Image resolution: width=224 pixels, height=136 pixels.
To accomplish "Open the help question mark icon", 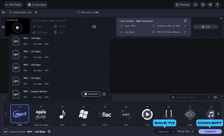I will coord(217,5).
